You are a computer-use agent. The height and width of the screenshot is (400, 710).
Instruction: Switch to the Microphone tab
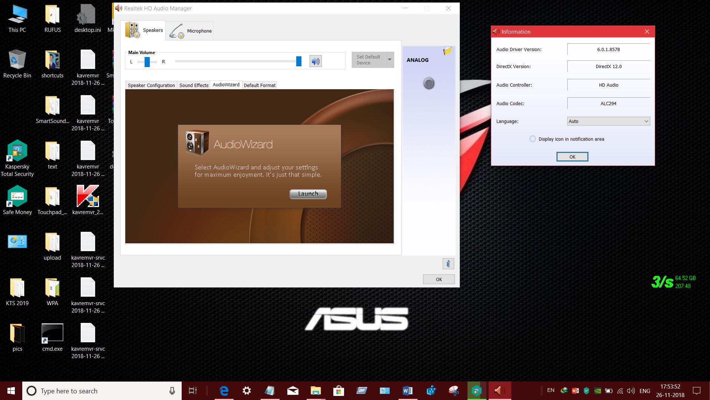coord(190,31)
